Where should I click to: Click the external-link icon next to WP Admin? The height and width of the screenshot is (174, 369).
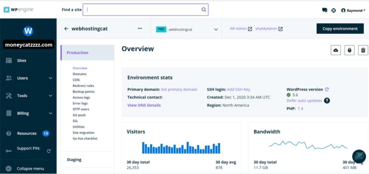(x=250, y=29)
